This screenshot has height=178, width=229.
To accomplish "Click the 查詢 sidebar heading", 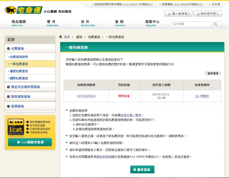I will pos(11,39).
